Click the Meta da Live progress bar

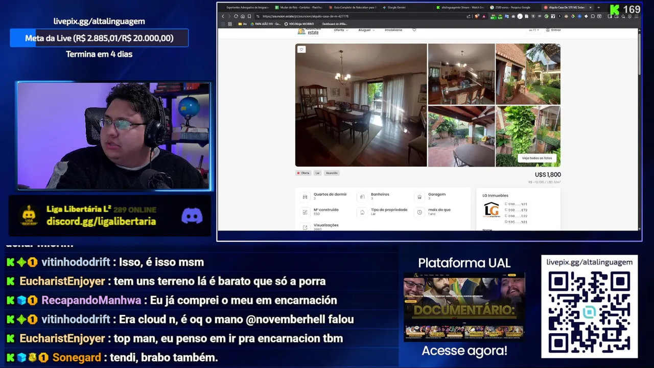(99, 38)
